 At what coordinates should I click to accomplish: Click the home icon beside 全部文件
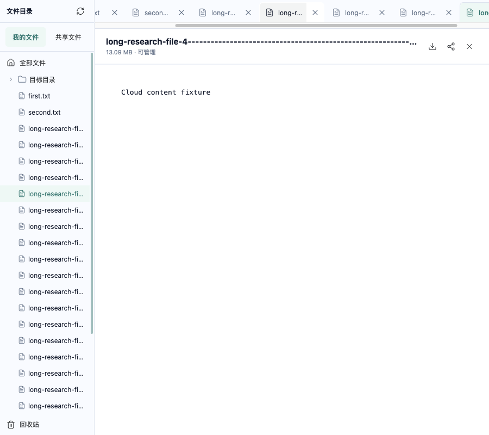click(11, 63)
